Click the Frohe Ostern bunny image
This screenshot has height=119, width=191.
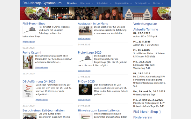(28, 62)
